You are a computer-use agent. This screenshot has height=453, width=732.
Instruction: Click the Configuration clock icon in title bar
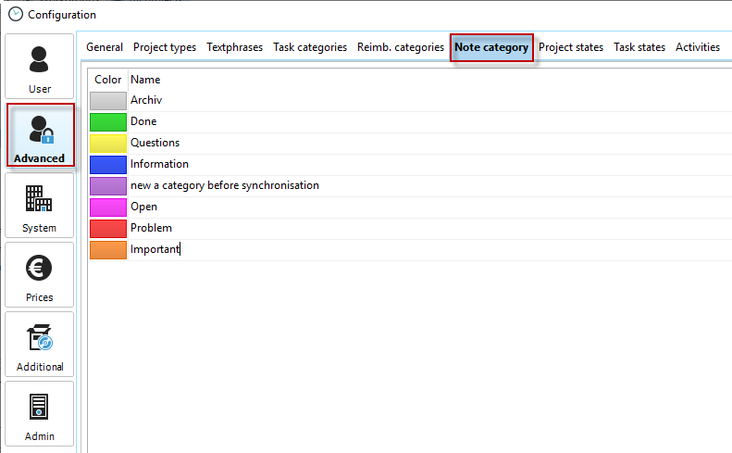tap(15, 14)
